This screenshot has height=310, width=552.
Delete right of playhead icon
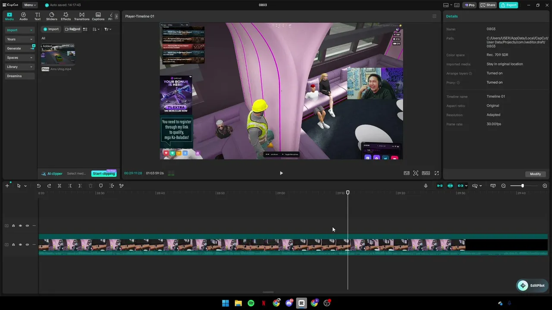pyautogui.click(x=80, y=186)
